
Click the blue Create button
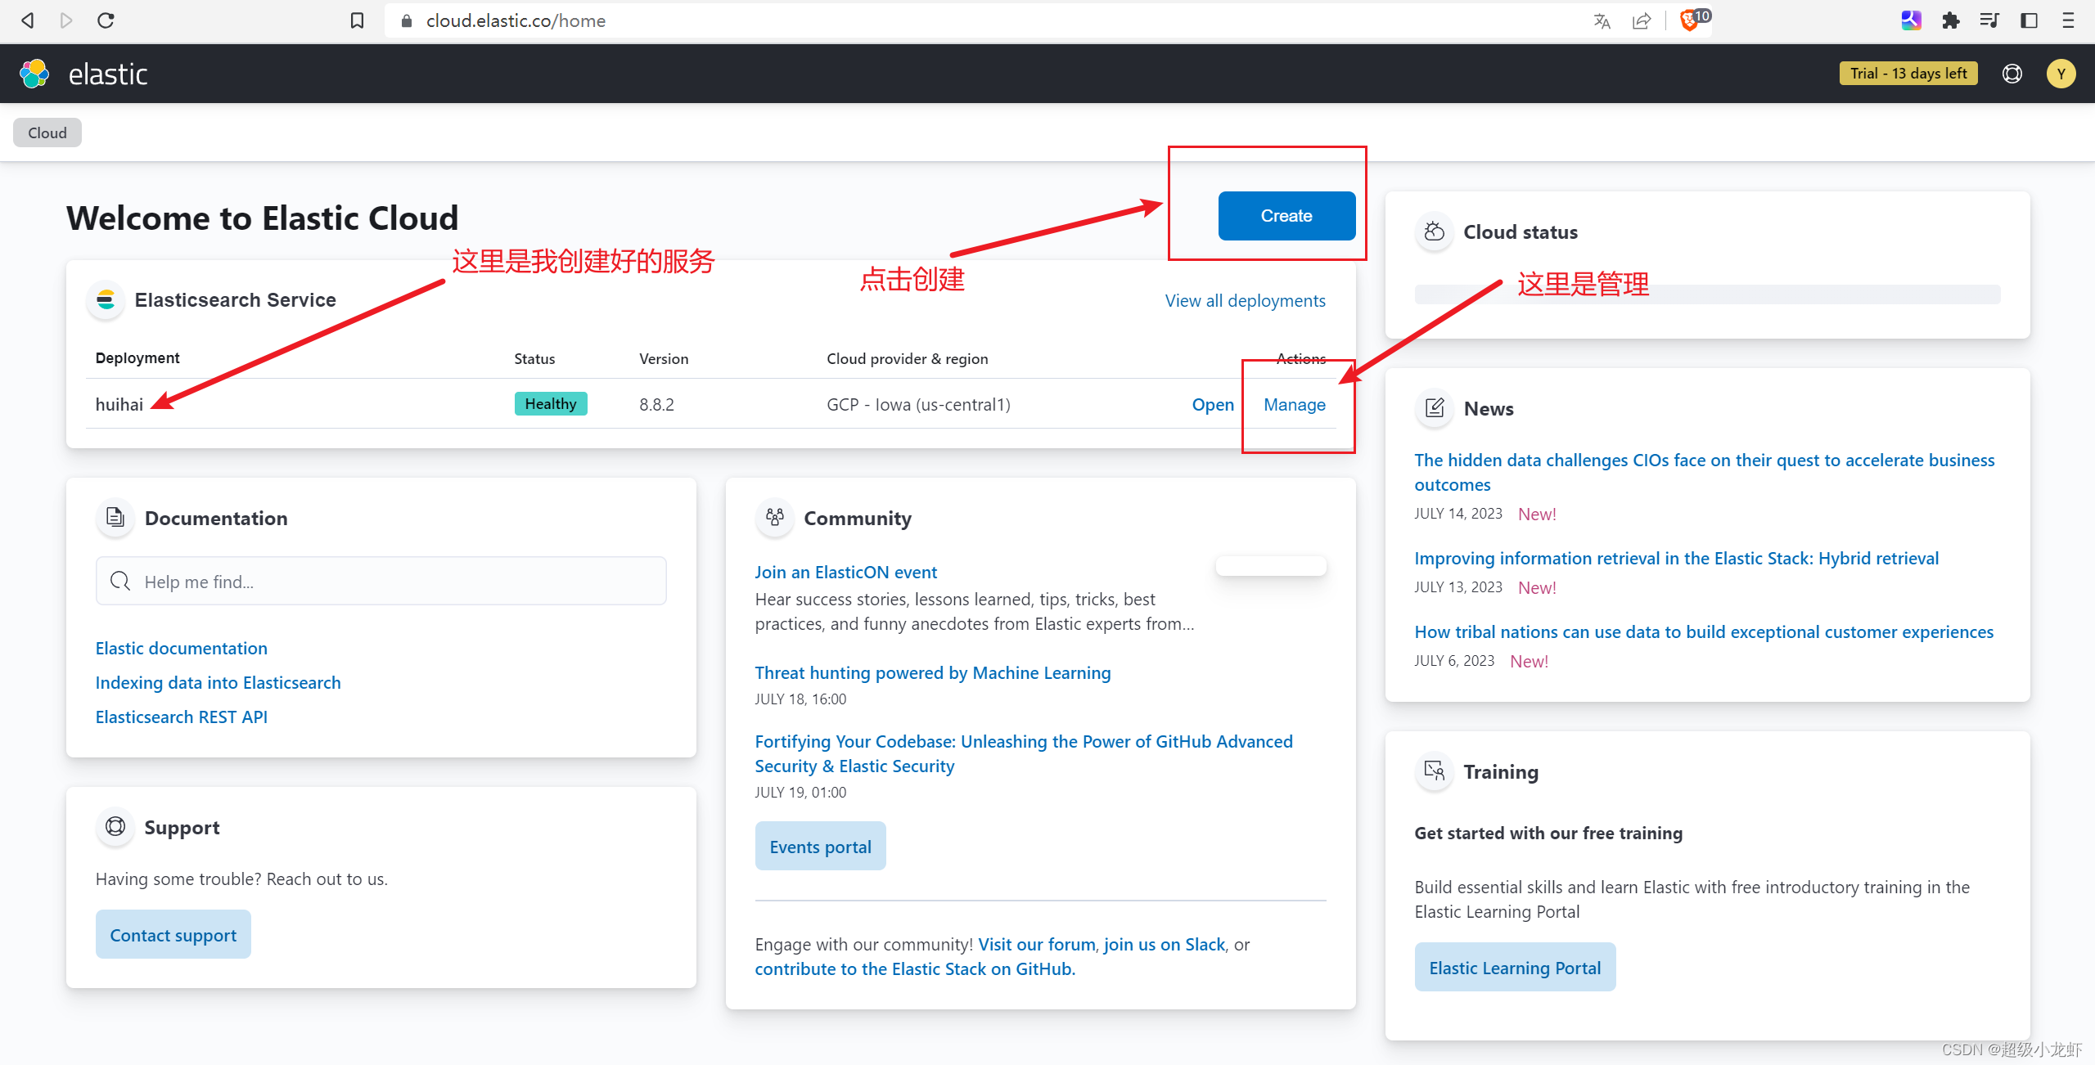[x=1286, y=216]
